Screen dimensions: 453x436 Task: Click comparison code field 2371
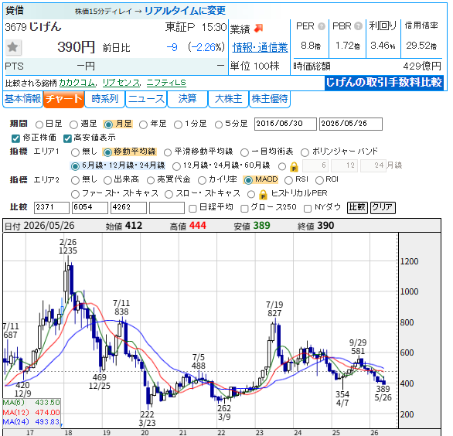tap(52, 207)
